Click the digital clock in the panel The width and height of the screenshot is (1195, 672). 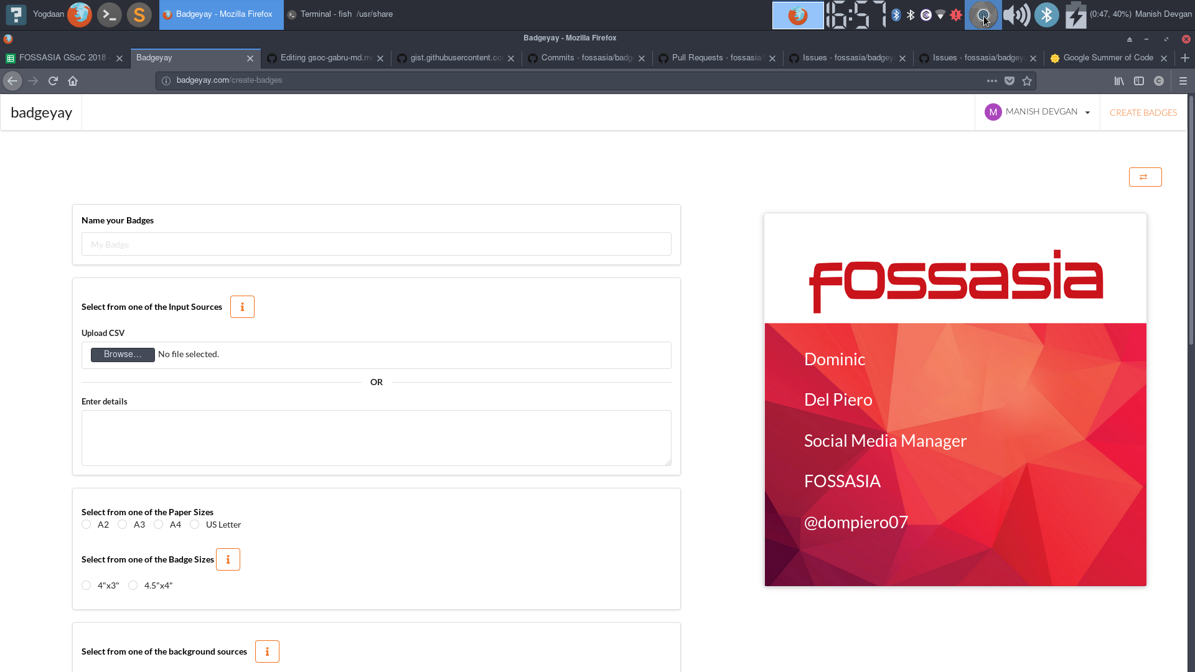856,14
